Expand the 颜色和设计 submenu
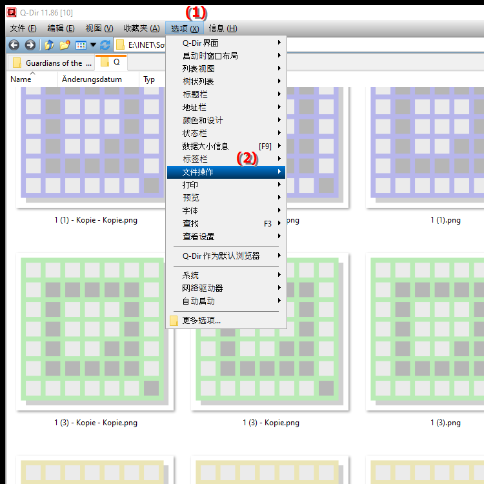Image resolution: width=484 pixels, height=484 pixels. click(x=226, y=121)
